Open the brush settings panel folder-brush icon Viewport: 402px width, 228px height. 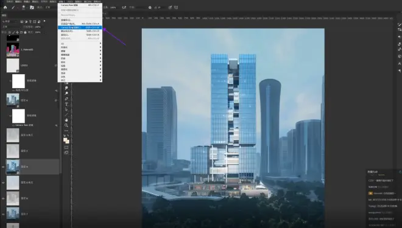click(x=32, y=7)
